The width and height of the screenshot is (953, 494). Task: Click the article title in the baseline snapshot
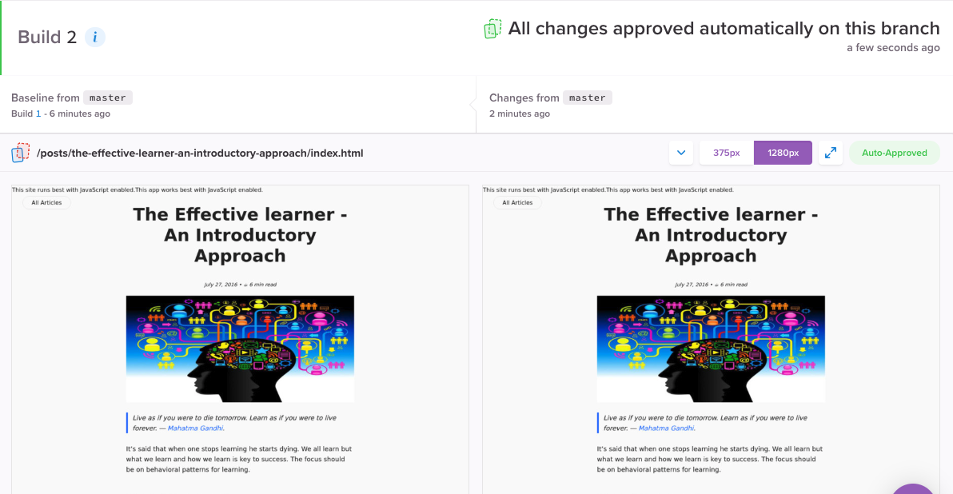(x=240, y=235)
